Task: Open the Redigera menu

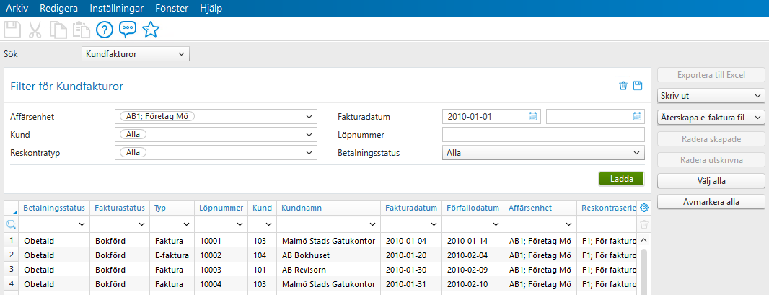Action: tap(59, 9)
